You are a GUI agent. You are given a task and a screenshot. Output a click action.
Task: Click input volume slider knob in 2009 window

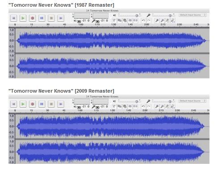click(x=170, y=102)
